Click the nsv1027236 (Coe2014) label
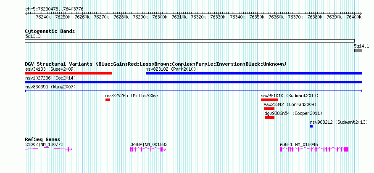 50,78
